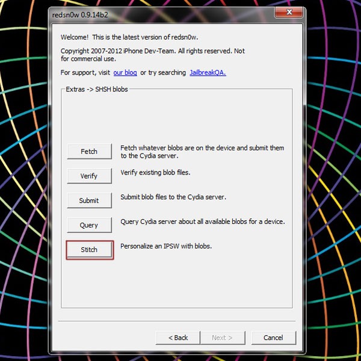Click the 'redsn0w 0.9.14b2' window title

click(80, 15)
